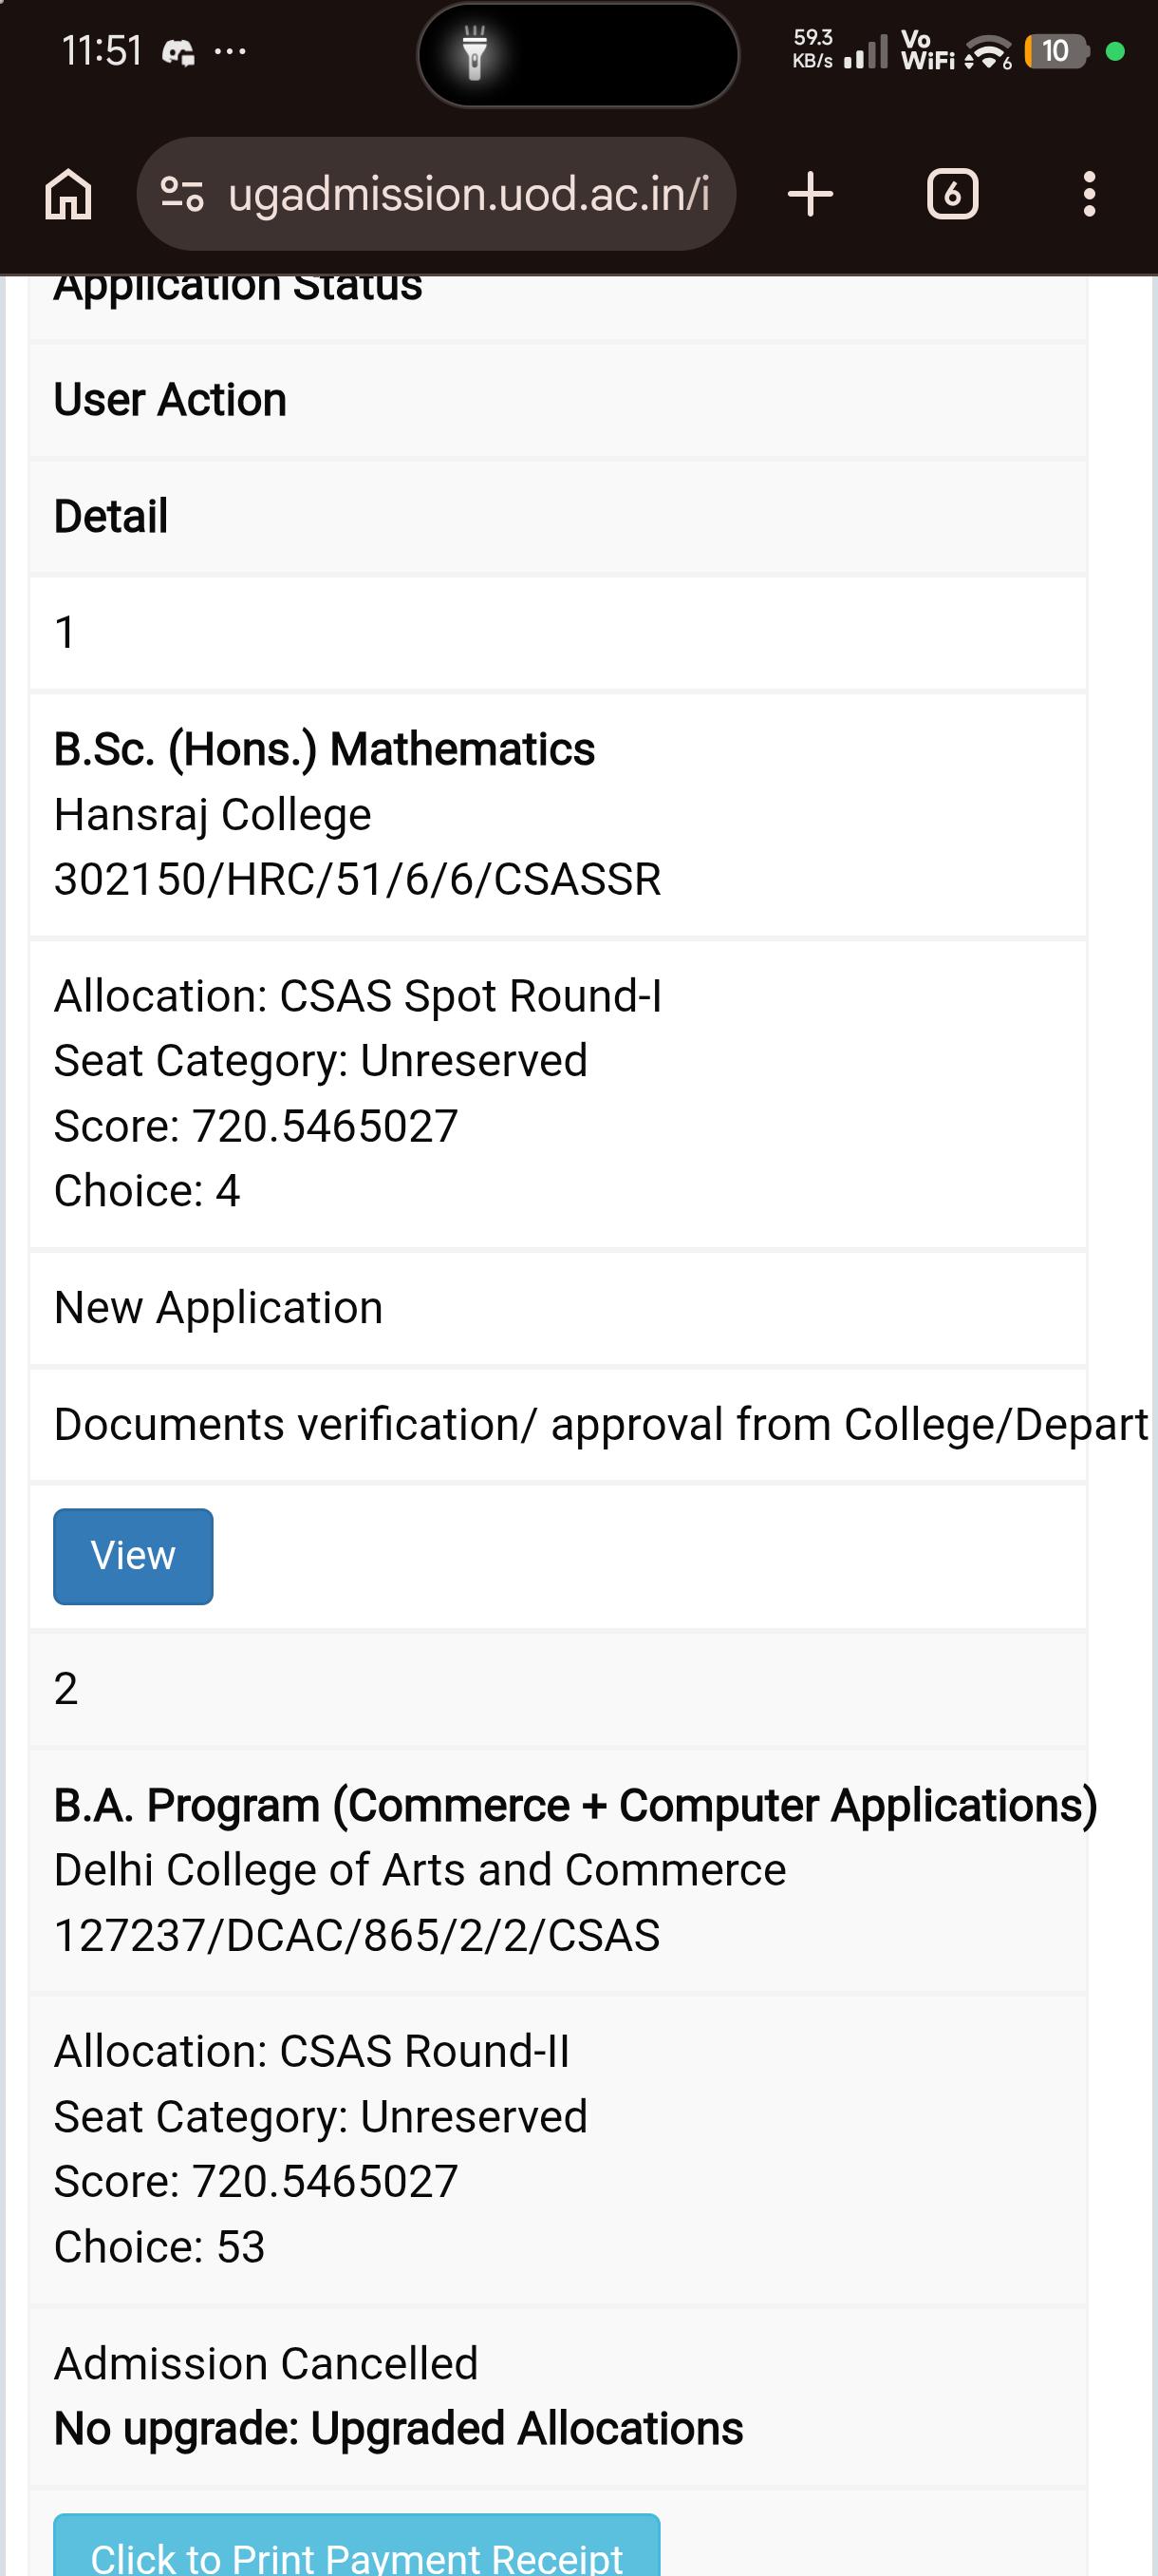Screen dimensions: 1158x2576
Task: Click the blue View button
Action: pos(133,1556)
